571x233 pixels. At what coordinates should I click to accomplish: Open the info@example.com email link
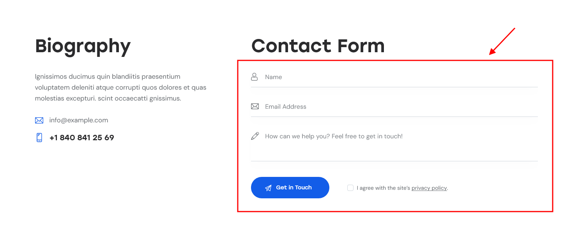(x=78, y=120)
